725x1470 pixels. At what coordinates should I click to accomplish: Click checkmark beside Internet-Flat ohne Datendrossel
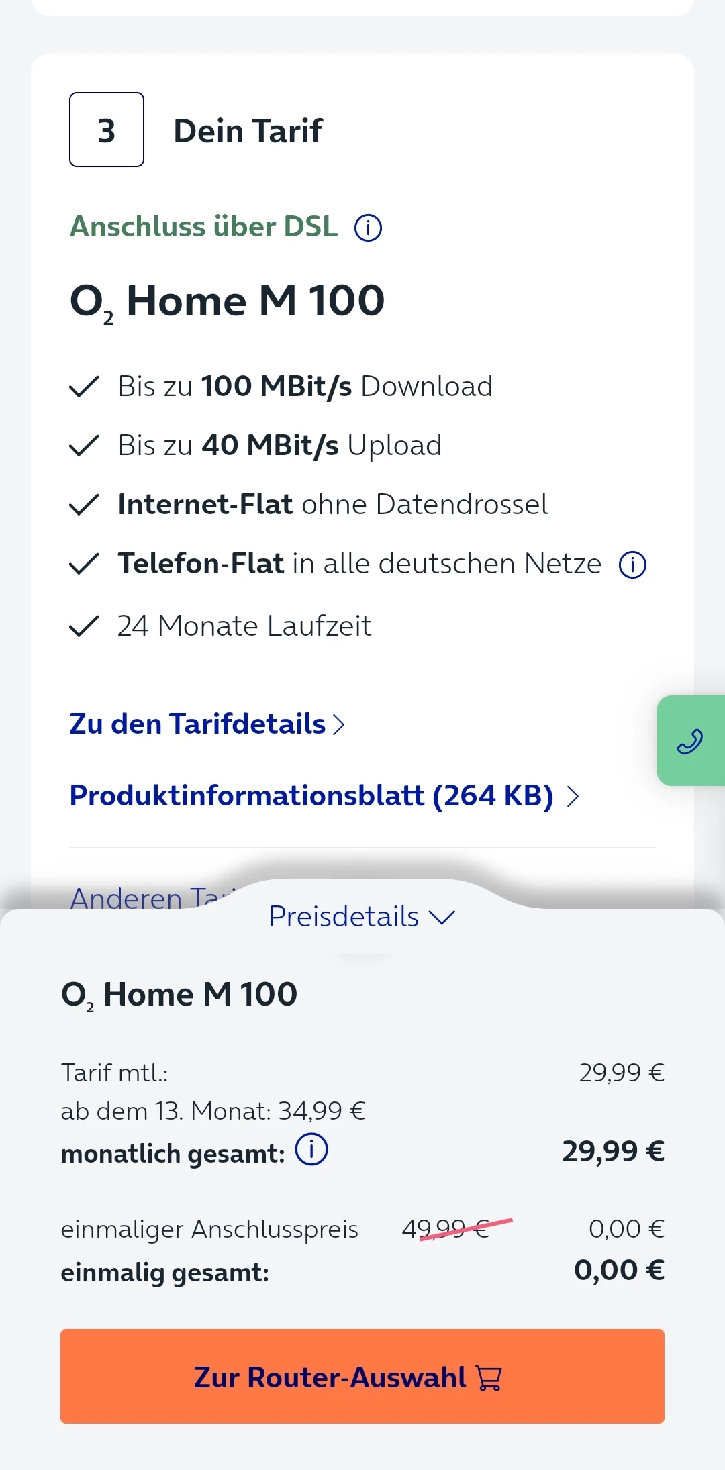84,505
